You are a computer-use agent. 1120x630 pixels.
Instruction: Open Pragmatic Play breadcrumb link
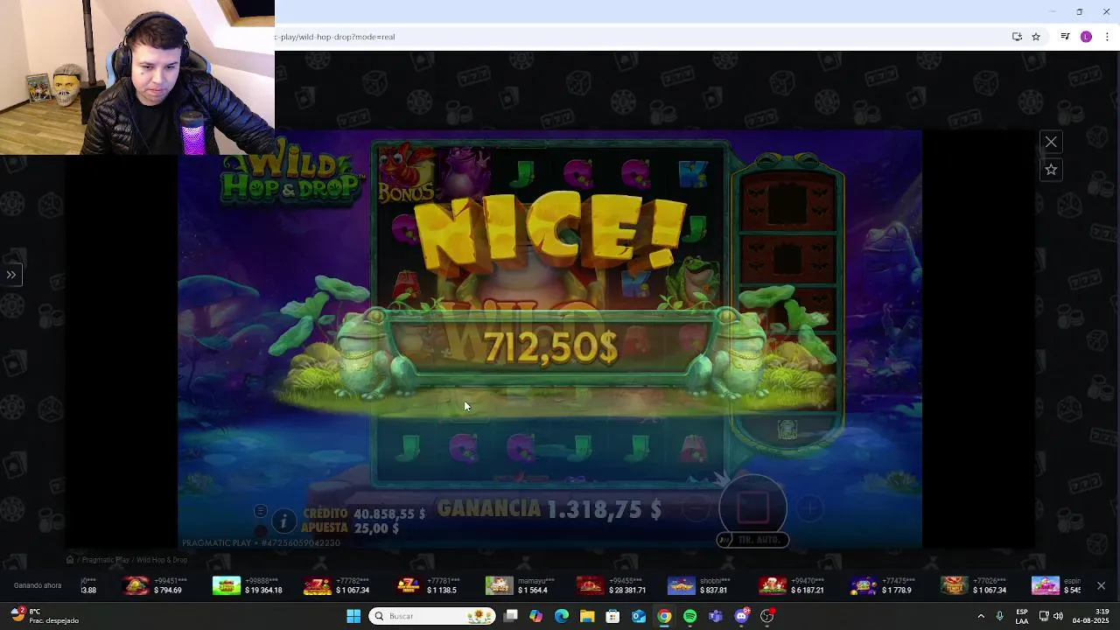tap(106, 560)
